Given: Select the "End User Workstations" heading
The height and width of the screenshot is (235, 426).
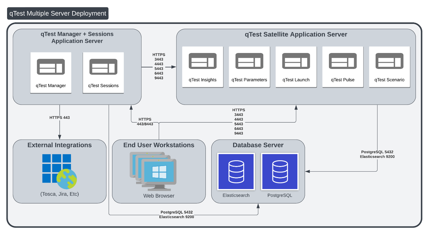Looking at the screenshot, I should [x=159, y=145].
